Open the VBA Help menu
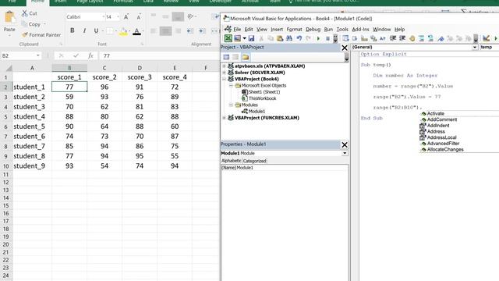499x281 pixels. tap(399, 30)
